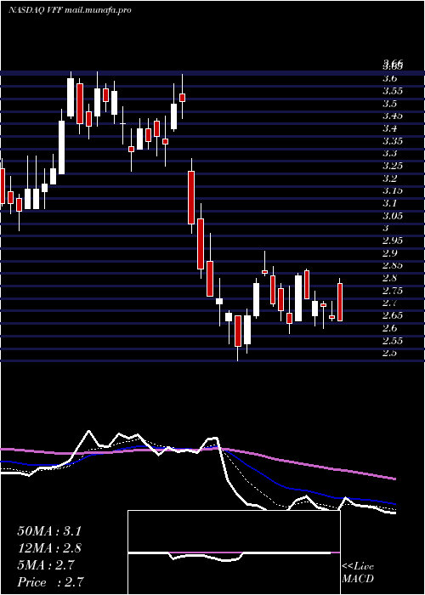Click the 3.3 price axis label
This screenshot has width=425, height=595.
point(389,153)
